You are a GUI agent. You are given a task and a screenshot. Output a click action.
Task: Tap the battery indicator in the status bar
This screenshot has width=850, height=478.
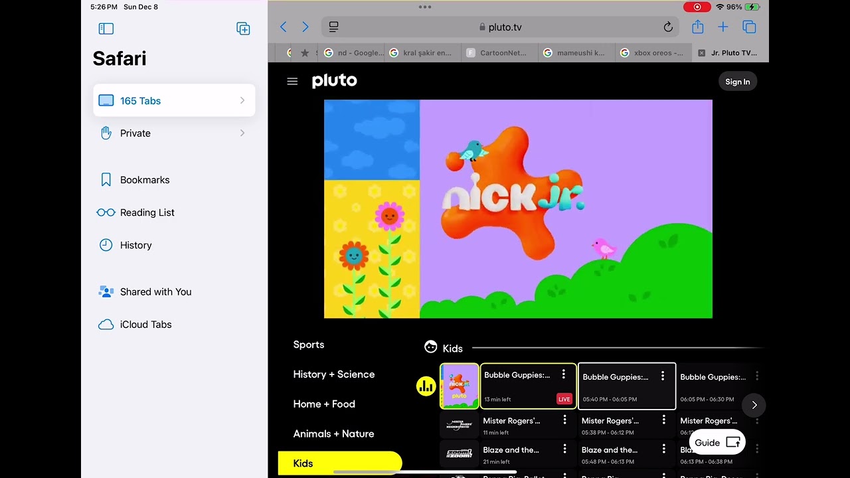pyautogui.click(x=752, y=7)
